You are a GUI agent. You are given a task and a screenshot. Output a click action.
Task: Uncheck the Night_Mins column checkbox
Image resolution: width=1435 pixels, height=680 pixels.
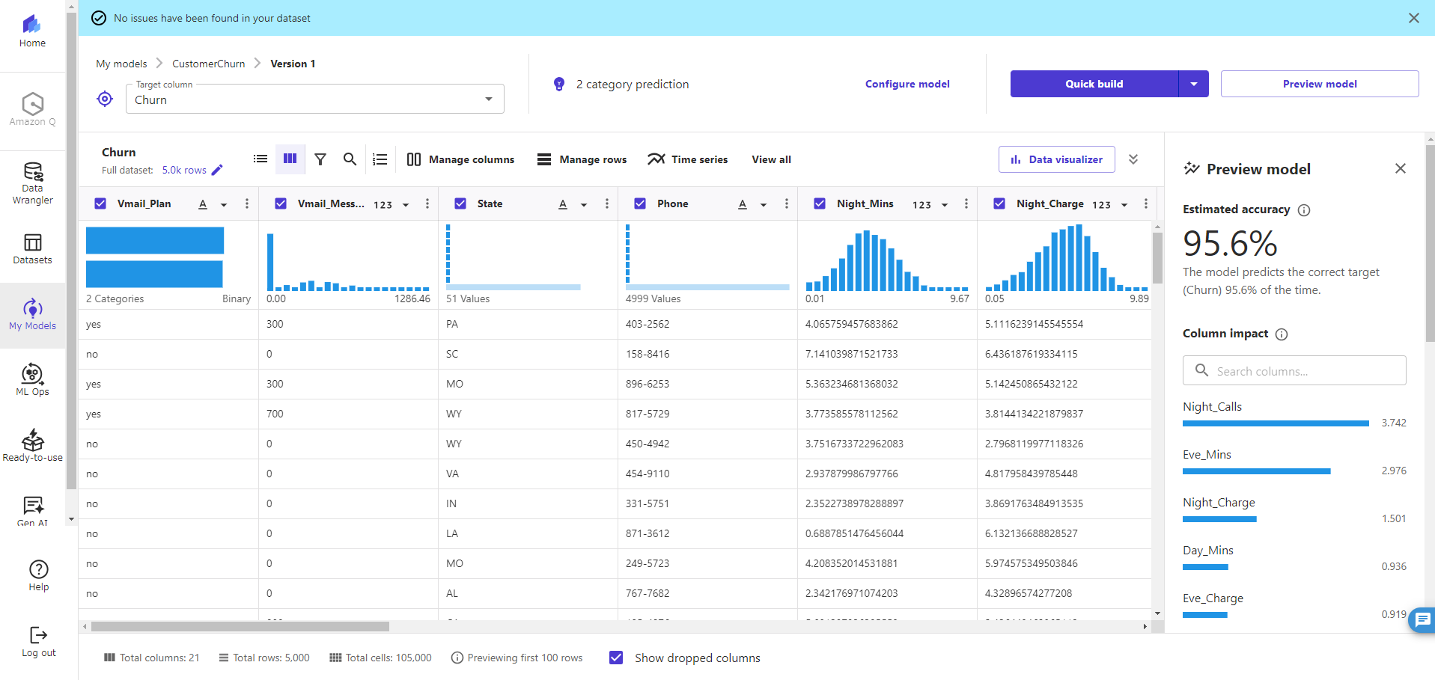click(x=820, y=203)
